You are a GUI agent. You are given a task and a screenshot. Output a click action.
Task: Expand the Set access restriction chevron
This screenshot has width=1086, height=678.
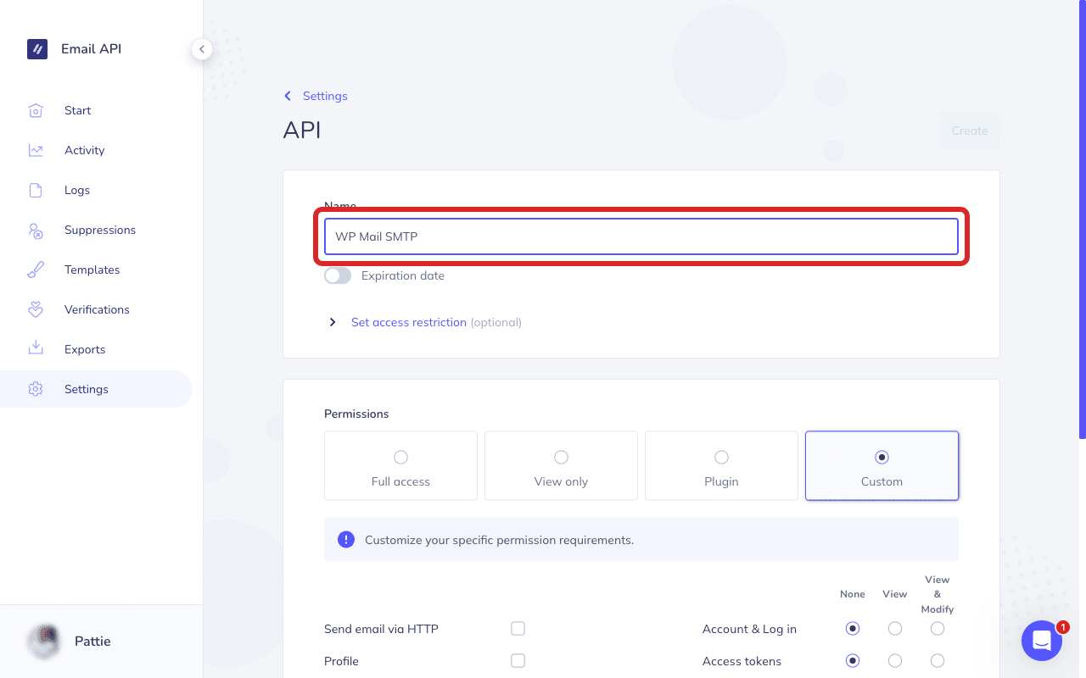[x=333, y=323]
